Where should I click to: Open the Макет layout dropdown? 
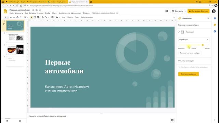[x=70, y=17]
